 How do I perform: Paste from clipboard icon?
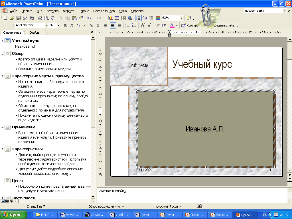74,18
